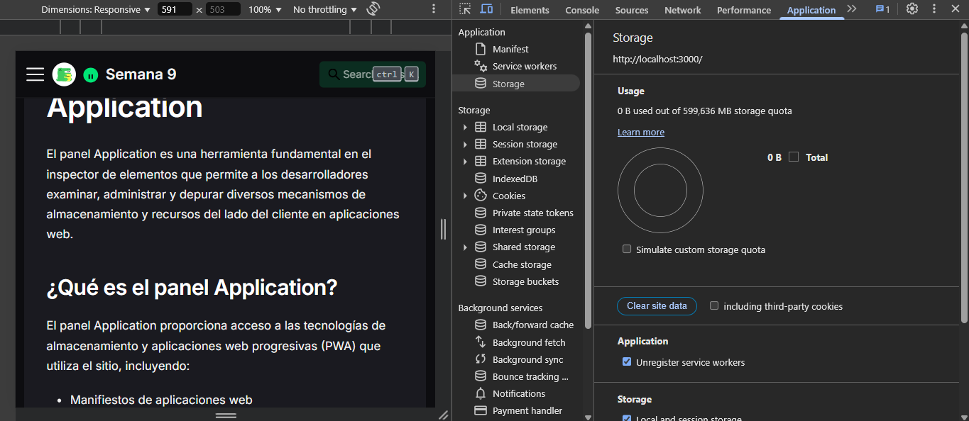Select the Manifest item in sidebar

(510, 49)
